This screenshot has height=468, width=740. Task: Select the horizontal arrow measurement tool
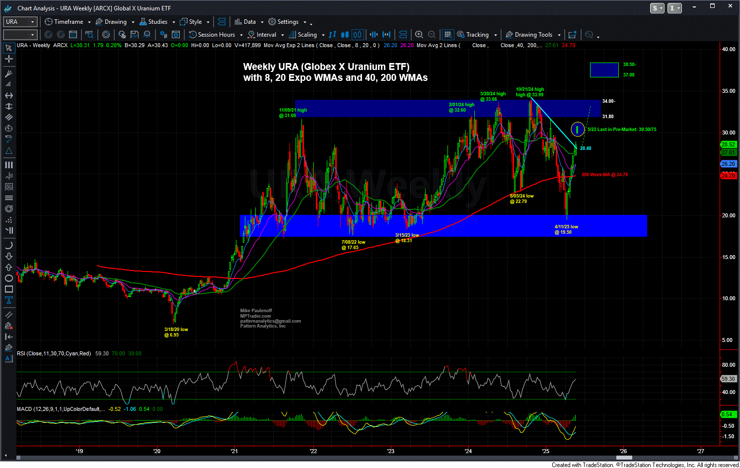(x=8, y=95)
